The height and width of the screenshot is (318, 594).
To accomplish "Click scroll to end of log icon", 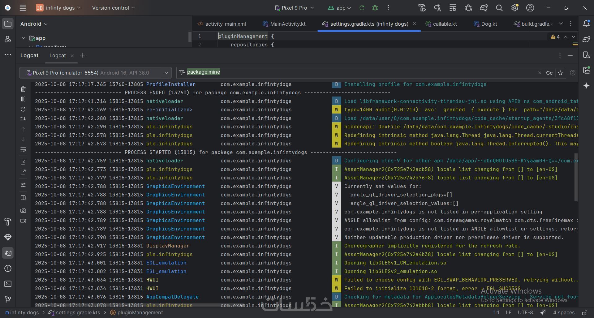I will [x=23, y=119].
